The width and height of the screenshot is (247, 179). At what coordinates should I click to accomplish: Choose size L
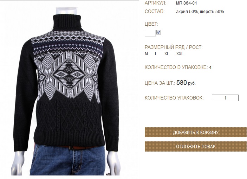[156, 54]
